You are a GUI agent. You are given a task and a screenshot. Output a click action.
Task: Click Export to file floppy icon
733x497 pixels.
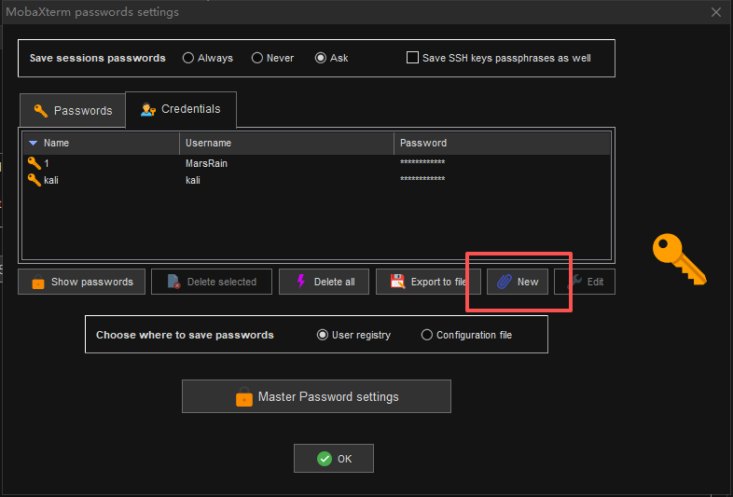396,282
